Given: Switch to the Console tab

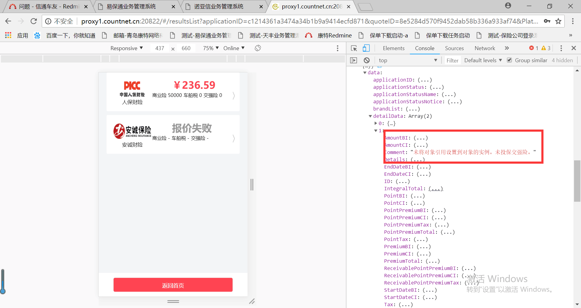Looking at the screenshot, I should click(425, 48).
